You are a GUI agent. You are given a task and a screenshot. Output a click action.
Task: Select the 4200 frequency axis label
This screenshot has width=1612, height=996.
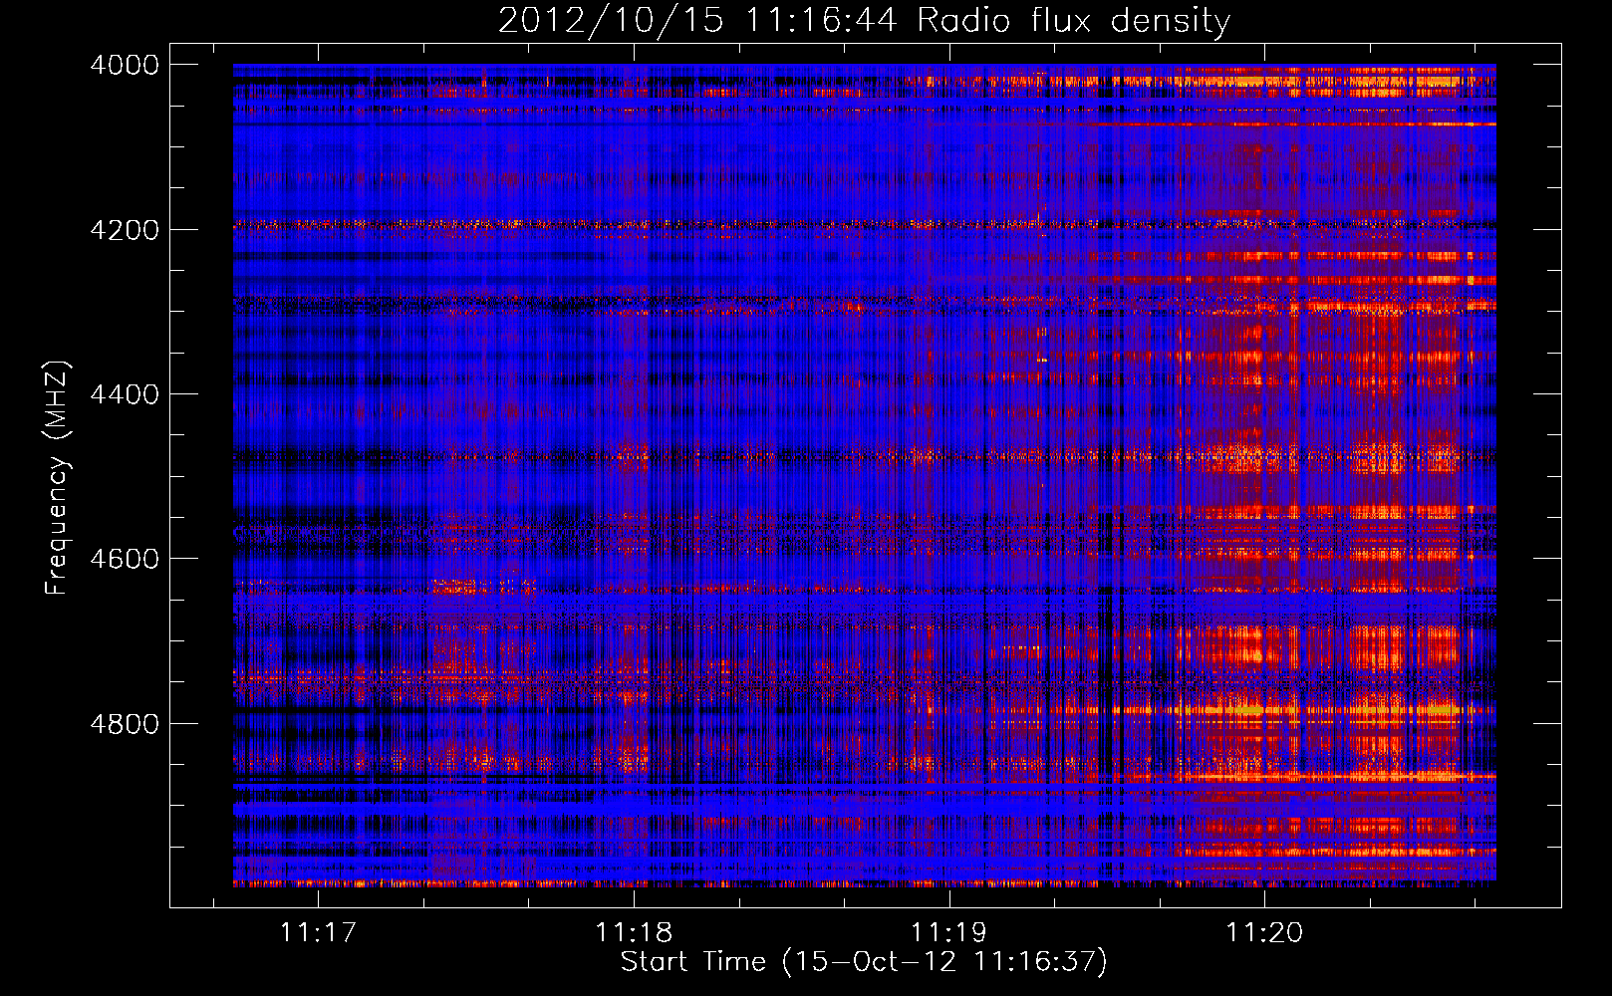click(x=125, y=230)
